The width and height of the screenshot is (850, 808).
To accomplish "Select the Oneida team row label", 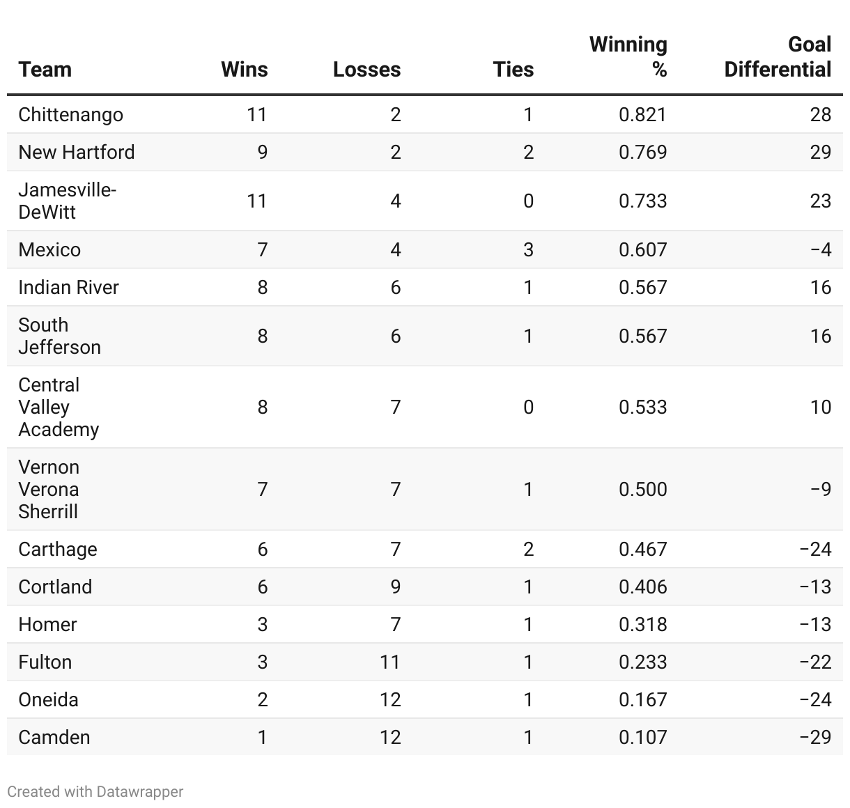I will pos(48,700).
